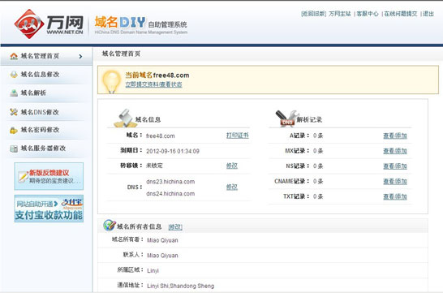Screen dimensions: 443x293
Task: Click the icon beside 域名解析
Action: click(x=14, y=93)
